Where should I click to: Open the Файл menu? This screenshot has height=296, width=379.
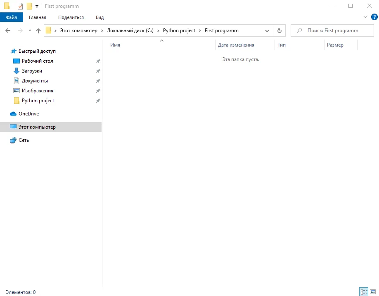pos(12,17)
